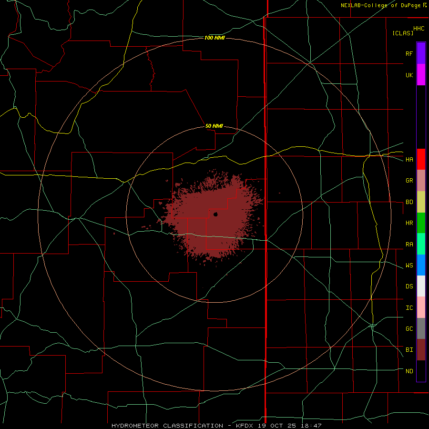429x429 pixels.
Task: Click the KFDX radar station identifier
Action: click(x=245, y=426)
